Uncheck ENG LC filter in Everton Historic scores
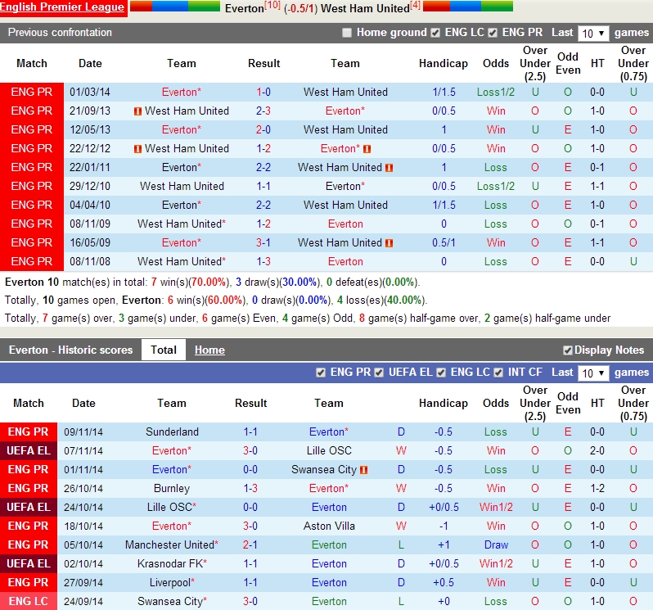The image size is (653, 610). (441, 373)
